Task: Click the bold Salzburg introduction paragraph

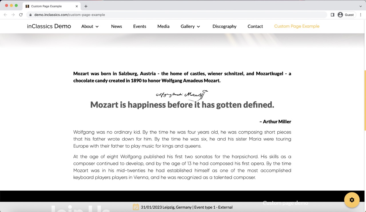Action: (182, 77)
